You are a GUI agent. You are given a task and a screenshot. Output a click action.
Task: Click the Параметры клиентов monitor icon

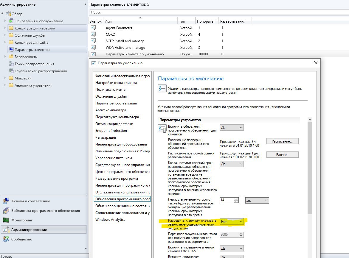(11, 49)
